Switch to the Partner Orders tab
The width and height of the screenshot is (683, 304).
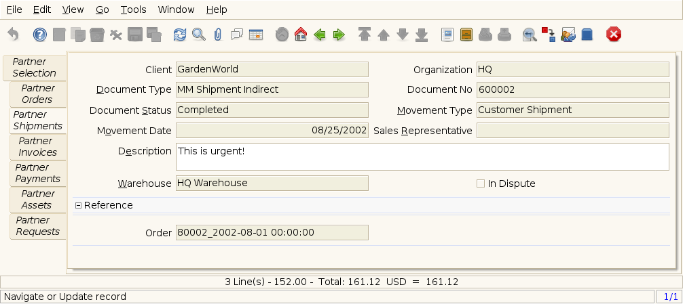pos(39,94)
